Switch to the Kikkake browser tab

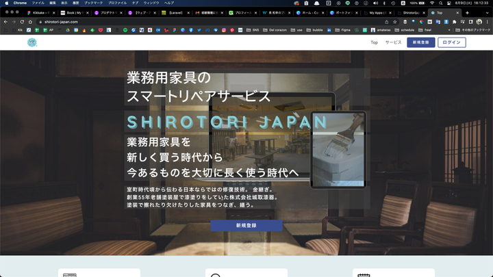click(x=41, y=13)
